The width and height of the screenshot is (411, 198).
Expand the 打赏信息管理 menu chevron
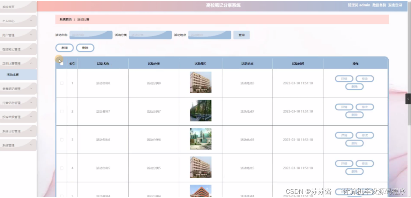pyautogui.click(x=31, y=102)
